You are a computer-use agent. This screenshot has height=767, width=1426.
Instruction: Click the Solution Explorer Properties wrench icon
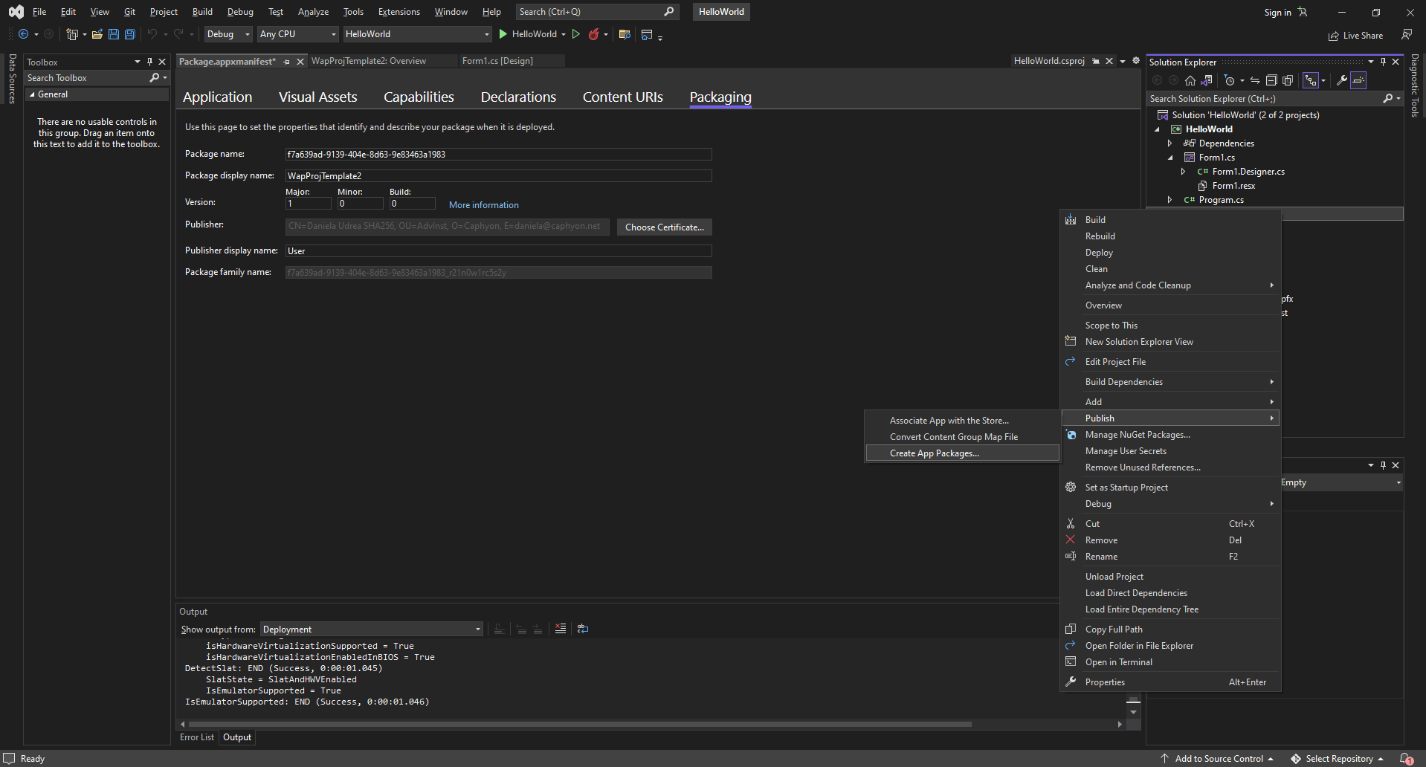(x=1342, y=80)
